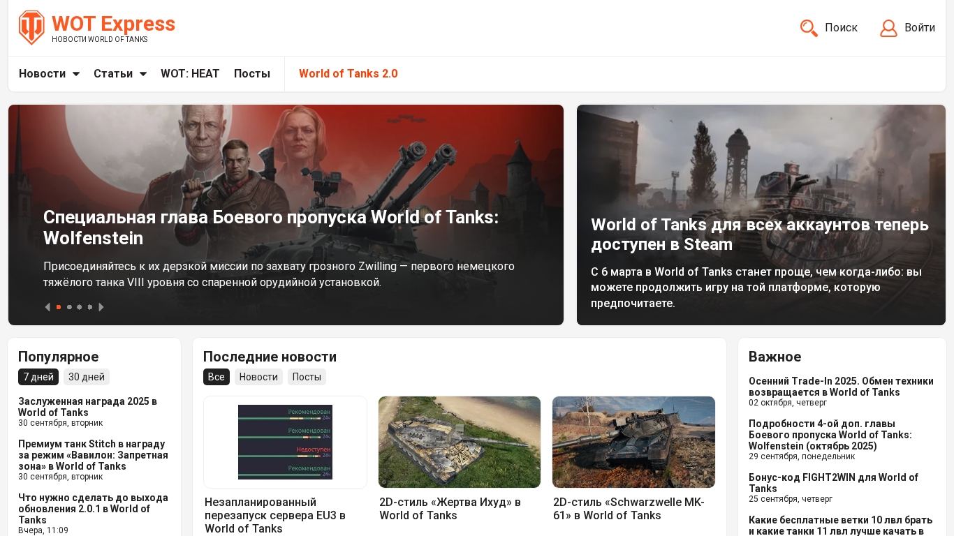Go to previous slide with left arrow
The width and height of the screenshot is (954, 536).
47,307
